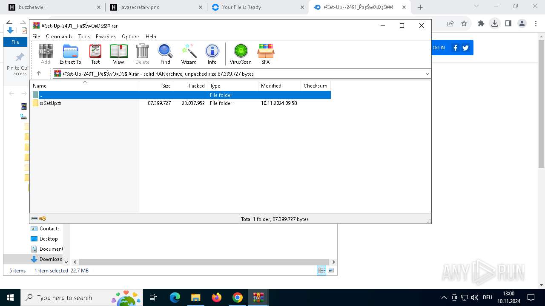This screenshot has height=306, width=545.
Task: Open Firefox from taskbar
Action: tap(217, 297)
